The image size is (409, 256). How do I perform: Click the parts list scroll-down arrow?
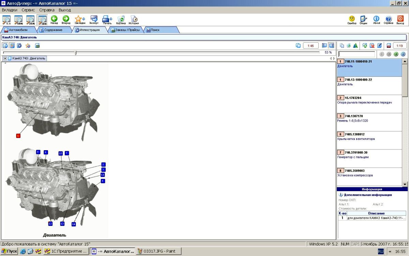(405, 184)
